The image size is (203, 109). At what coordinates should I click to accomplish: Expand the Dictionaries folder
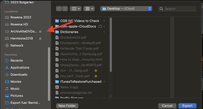click(104, 32)
